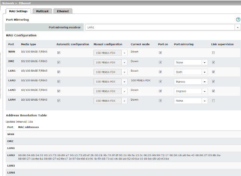The width and height of the screenshot is (241, 176).
Task: Open DMZ manual configuration speed dropdown
Action: [110, 62]
